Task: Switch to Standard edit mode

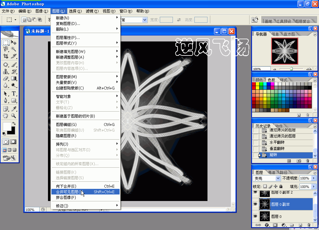Action: click(x=6, y=142)
